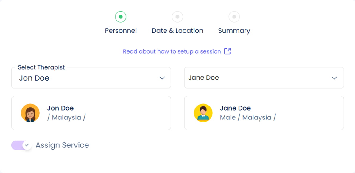This screenshot has width=355, height=173.
Task: Click the Summary step circle
Action: 234,17
